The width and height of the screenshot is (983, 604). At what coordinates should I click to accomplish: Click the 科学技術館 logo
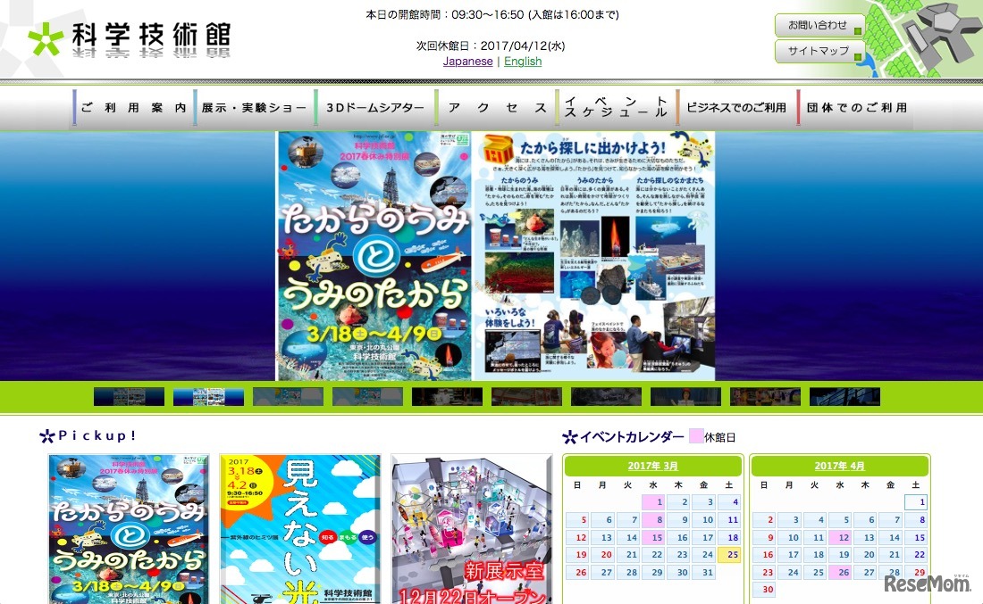coord(130,38)
